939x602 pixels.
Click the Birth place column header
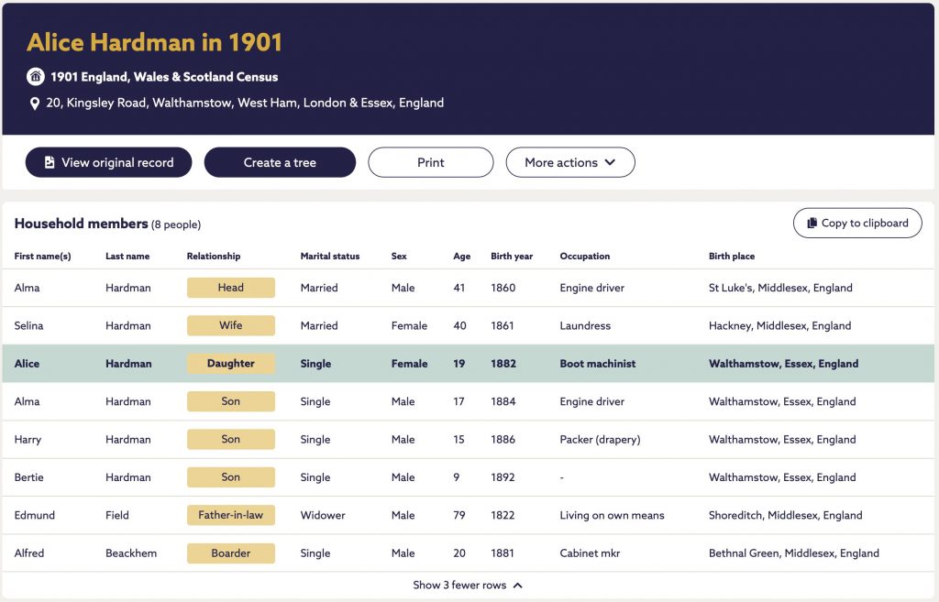[732, 257]
